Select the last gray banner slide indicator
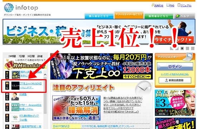The width and height of the screenshot is (197, 129). pyautogui.click(x=193, y=48)
